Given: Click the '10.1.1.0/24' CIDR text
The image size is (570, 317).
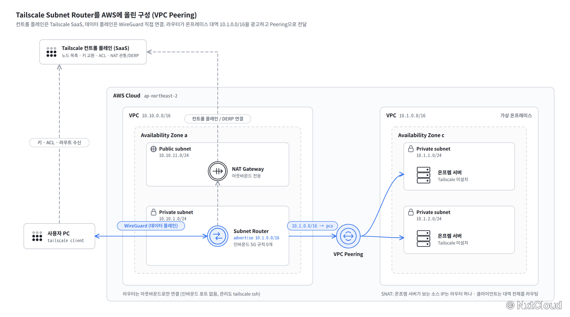Looking at the screenshot, I should [429, 155].
